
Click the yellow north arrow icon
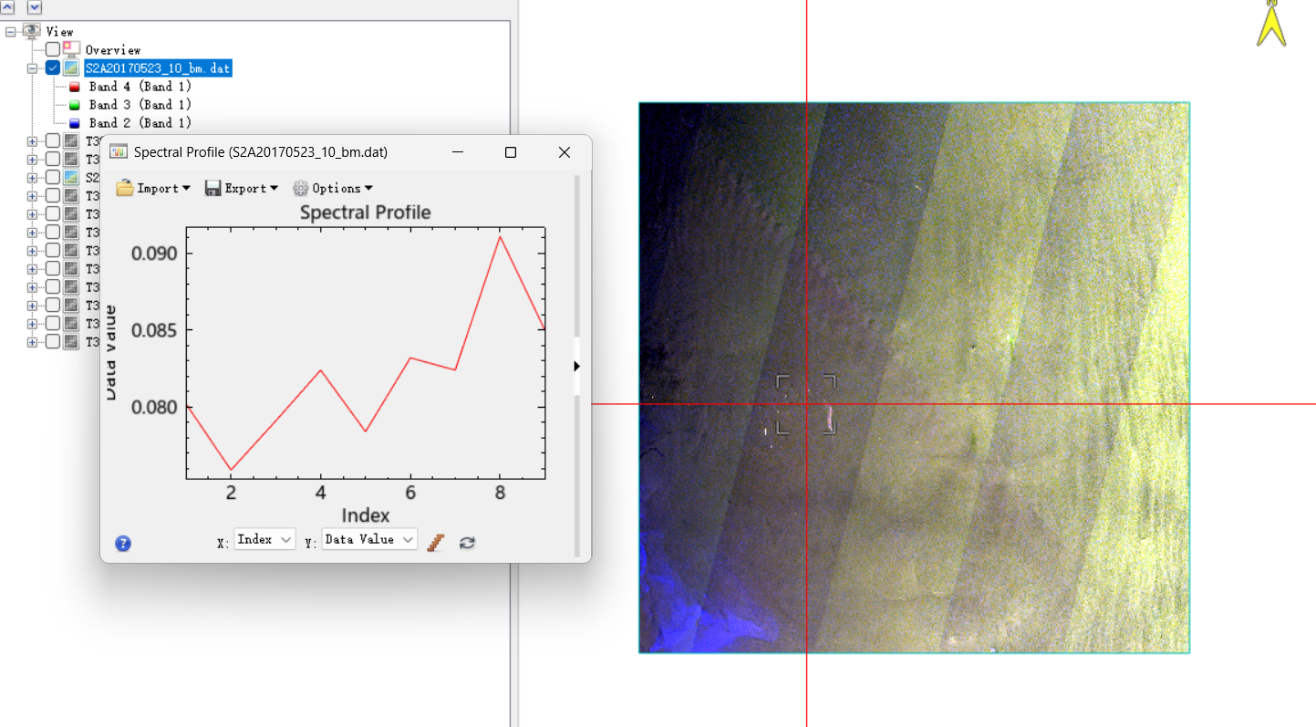(x=1270, y=24)
